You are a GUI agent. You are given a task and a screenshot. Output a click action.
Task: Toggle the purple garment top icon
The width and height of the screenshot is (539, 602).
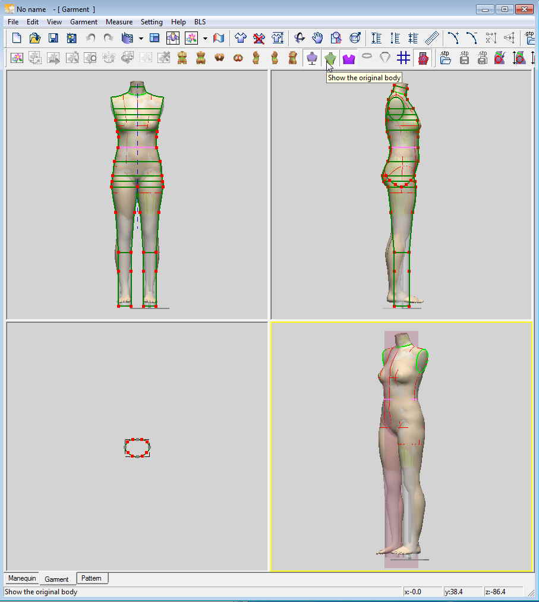click(x=349, y=59)
